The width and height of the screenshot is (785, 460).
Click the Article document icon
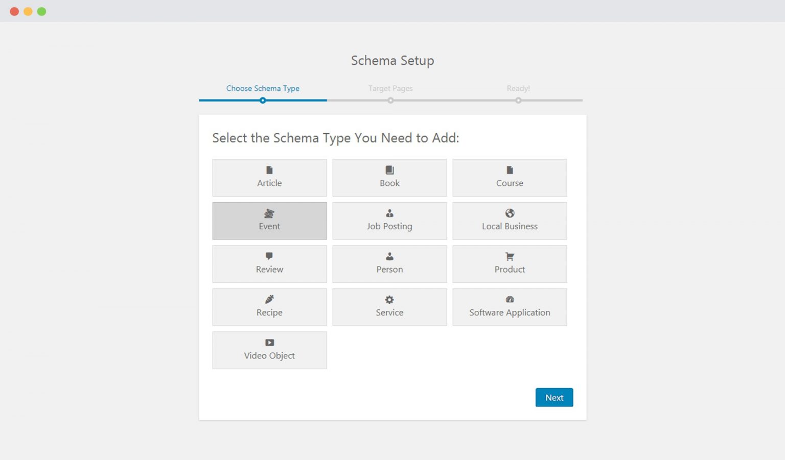click(x=269, y=170)
